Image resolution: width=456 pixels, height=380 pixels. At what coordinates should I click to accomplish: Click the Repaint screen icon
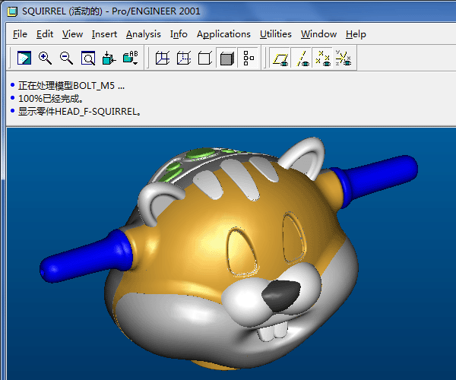coord(24,58)
